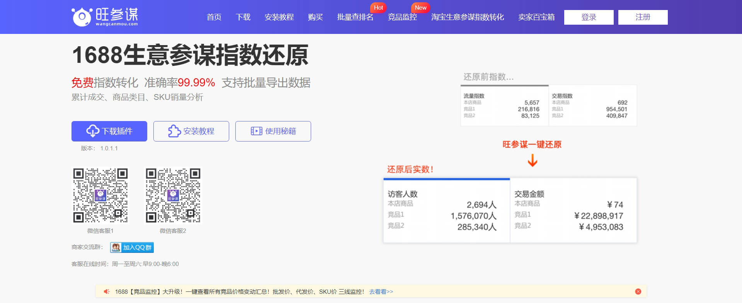
Task: Click the New badge above 竞品监控
Action: click(x=420, y=8)
